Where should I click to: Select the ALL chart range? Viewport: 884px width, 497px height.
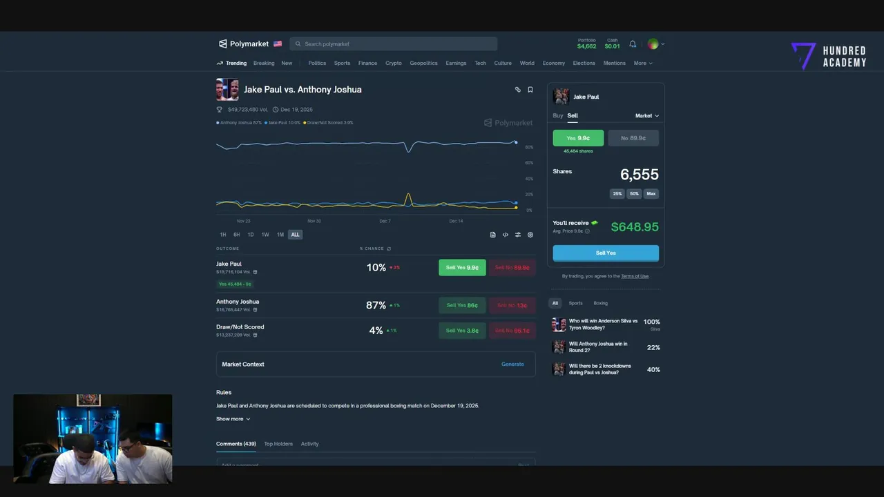tap(295, 235)
